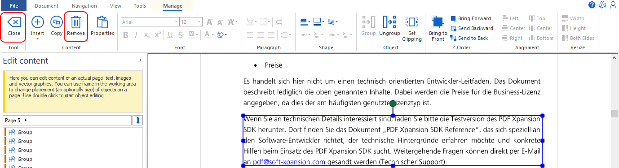The height and width of the screenshot is (168, 619).
Task: Toggle Bold formatting
Action: (126, 34)
